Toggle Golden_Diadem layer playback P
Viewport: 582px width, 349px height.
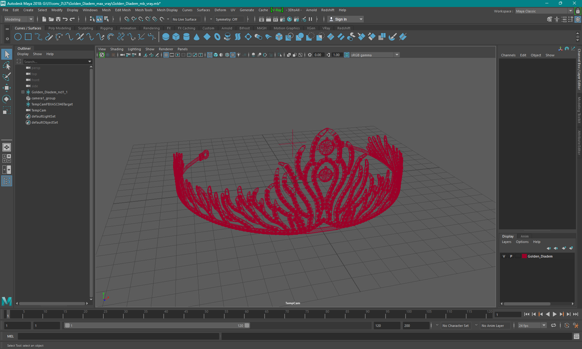pos(511,256)
